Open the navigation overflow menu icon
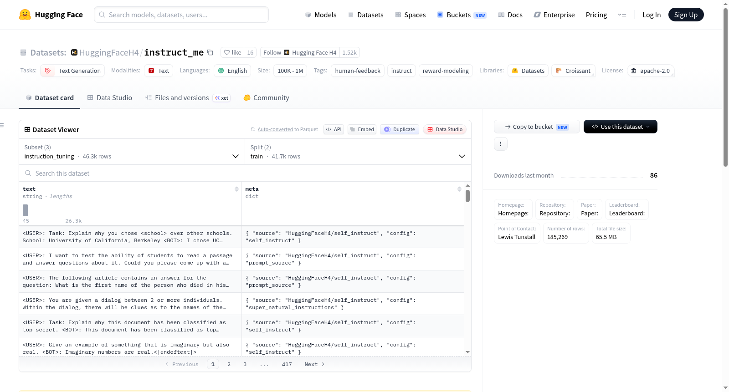The height and width of the screenshot is (392, 729). [x=622, y=15]
